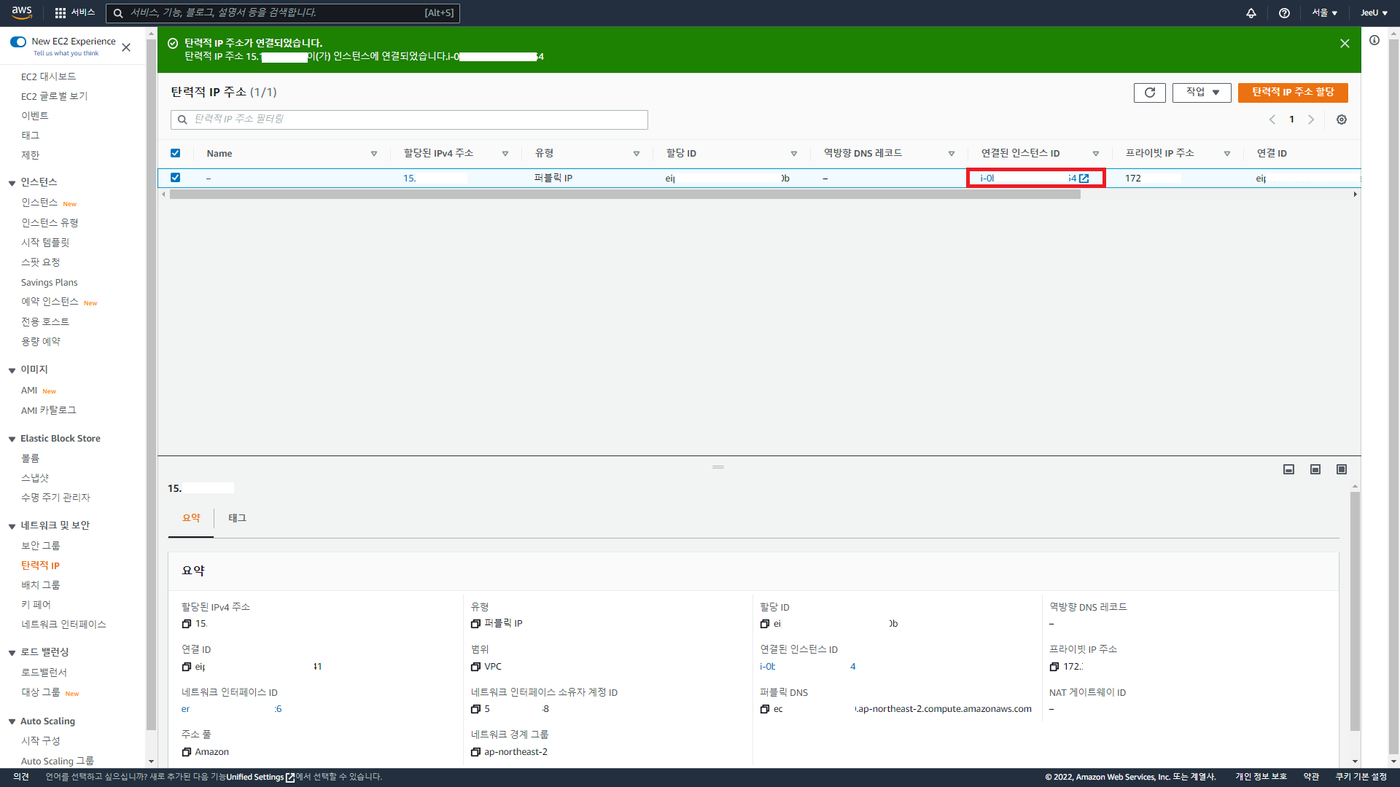Viewport: 1400px width, 787px height.
Task: Open the AWS services grid menu
Action: [x=61, y=13]
